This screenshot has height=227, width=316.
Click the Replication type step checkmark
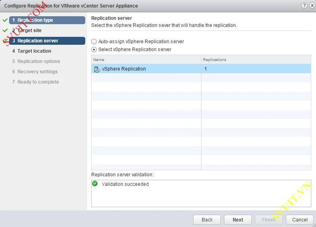click(x=5, y=20)
